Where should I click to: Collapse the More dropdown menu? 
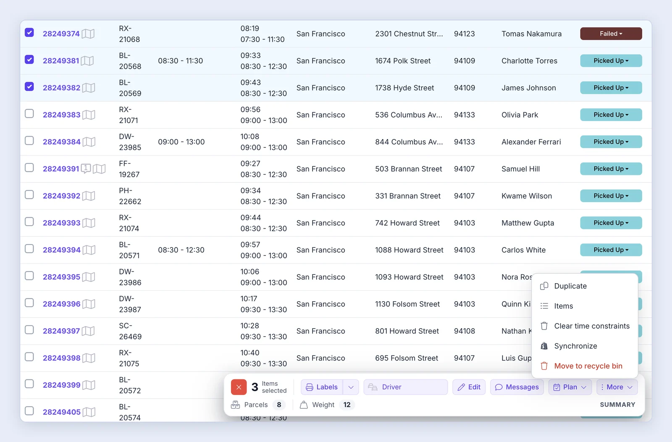617,387
